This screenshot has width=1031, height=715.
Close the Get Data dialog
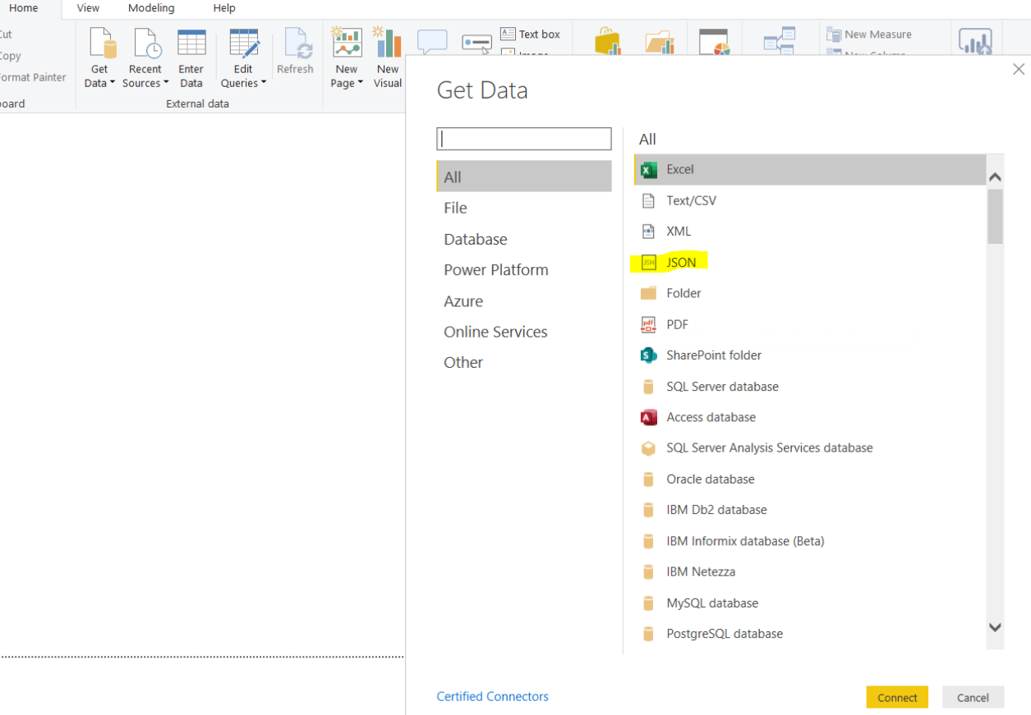(x=1019, y=70)
